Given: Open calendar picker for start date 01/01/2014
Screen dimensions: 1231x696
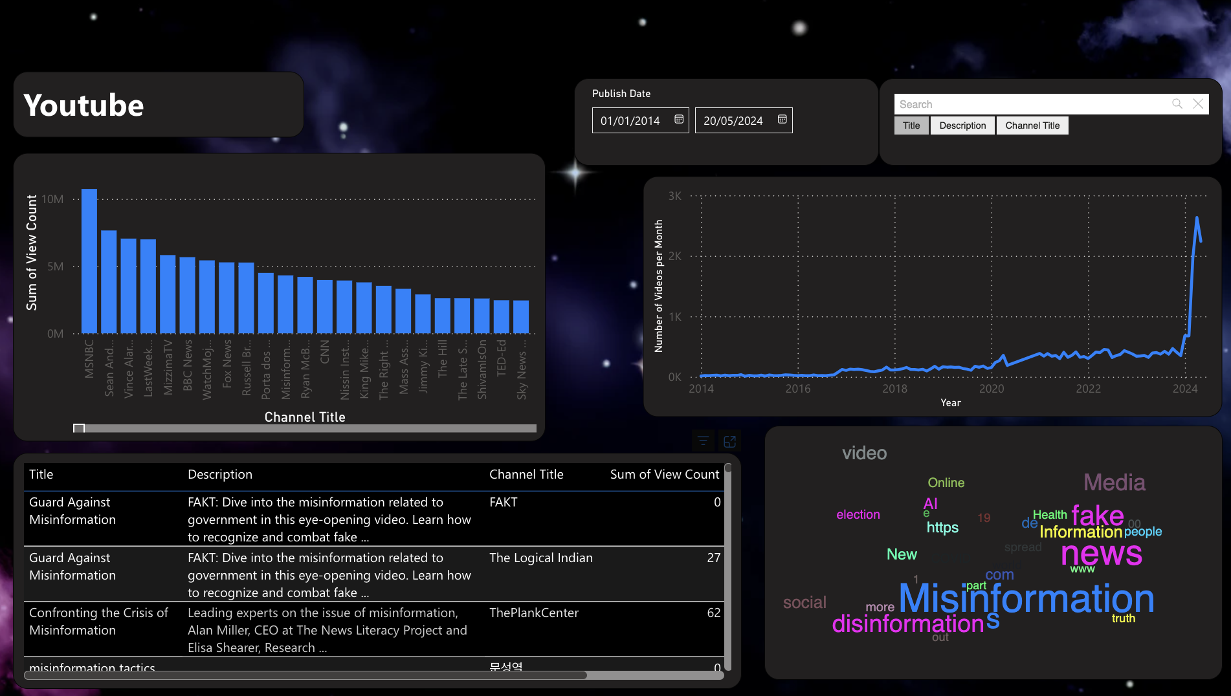Looking at the screenshot, I should pos(679,120).
